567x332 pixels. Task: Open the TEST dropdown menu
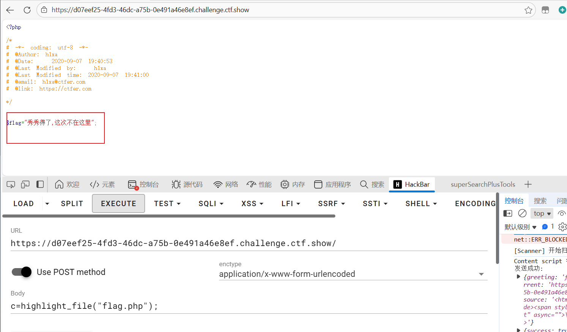click(x=167, y=203)
